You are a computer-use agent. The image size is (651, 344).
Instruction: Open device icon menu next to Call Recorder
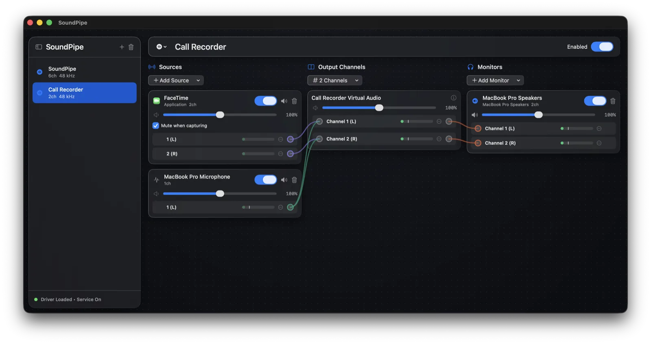162,47
